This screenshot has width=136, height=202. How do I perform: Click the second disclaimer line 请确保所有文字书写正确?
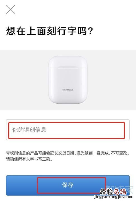(x=29, y=159)
